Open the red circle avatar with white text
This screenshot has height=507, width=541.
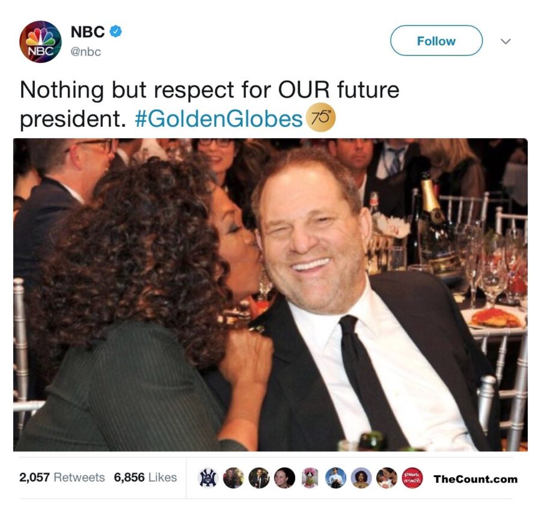tap(412, 478)
